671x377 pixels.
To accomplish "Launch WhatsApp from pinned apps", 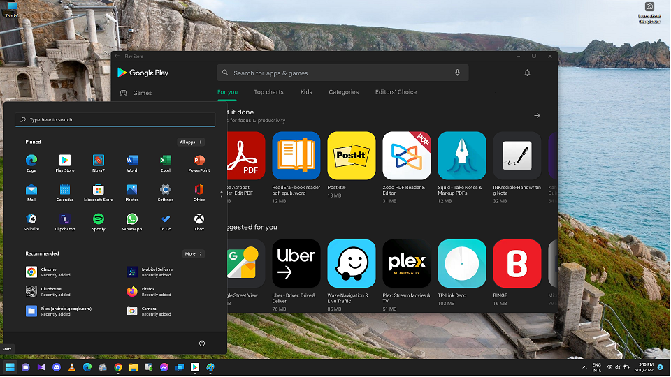I will [x=132, y=222].
